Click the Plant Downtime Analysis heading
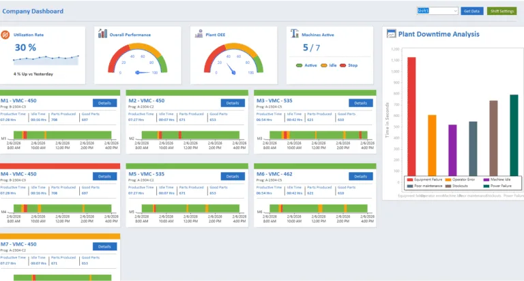 click(439, 34)
